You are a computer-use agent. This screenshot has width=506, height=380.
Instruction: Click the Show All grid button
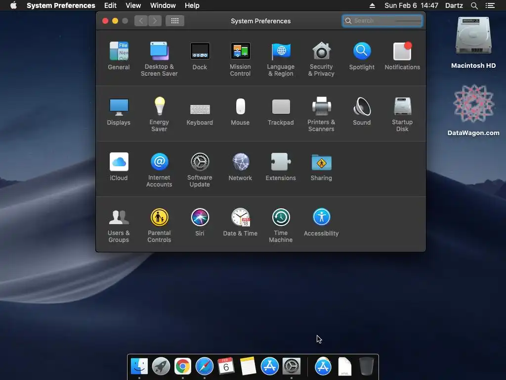[x=175, y=21]
